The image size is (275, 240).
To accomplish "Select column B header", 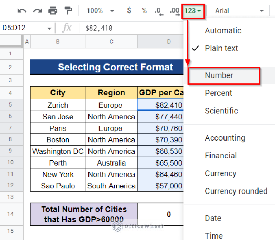I will click(x=58, y=42).
